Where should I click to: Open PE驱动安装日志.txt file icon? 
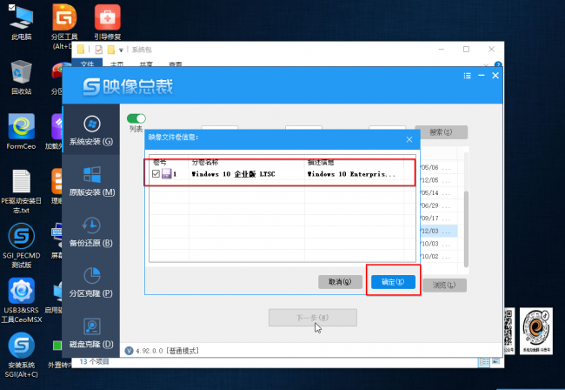coord(21,192)
